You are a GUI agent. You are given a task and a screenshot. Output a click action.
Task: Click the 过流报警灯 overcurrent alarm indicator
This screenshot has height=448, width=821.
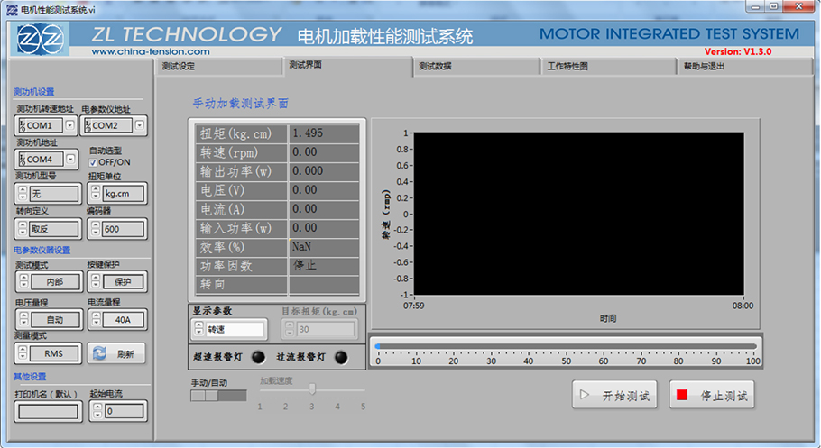(x=341, y=357)
